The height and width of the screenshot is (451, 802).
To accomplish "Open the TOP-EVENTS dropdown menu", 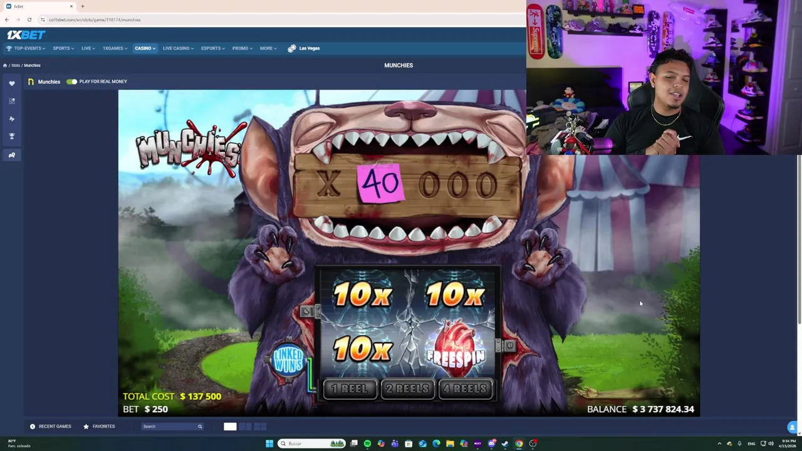I will [x=25, y=48].
